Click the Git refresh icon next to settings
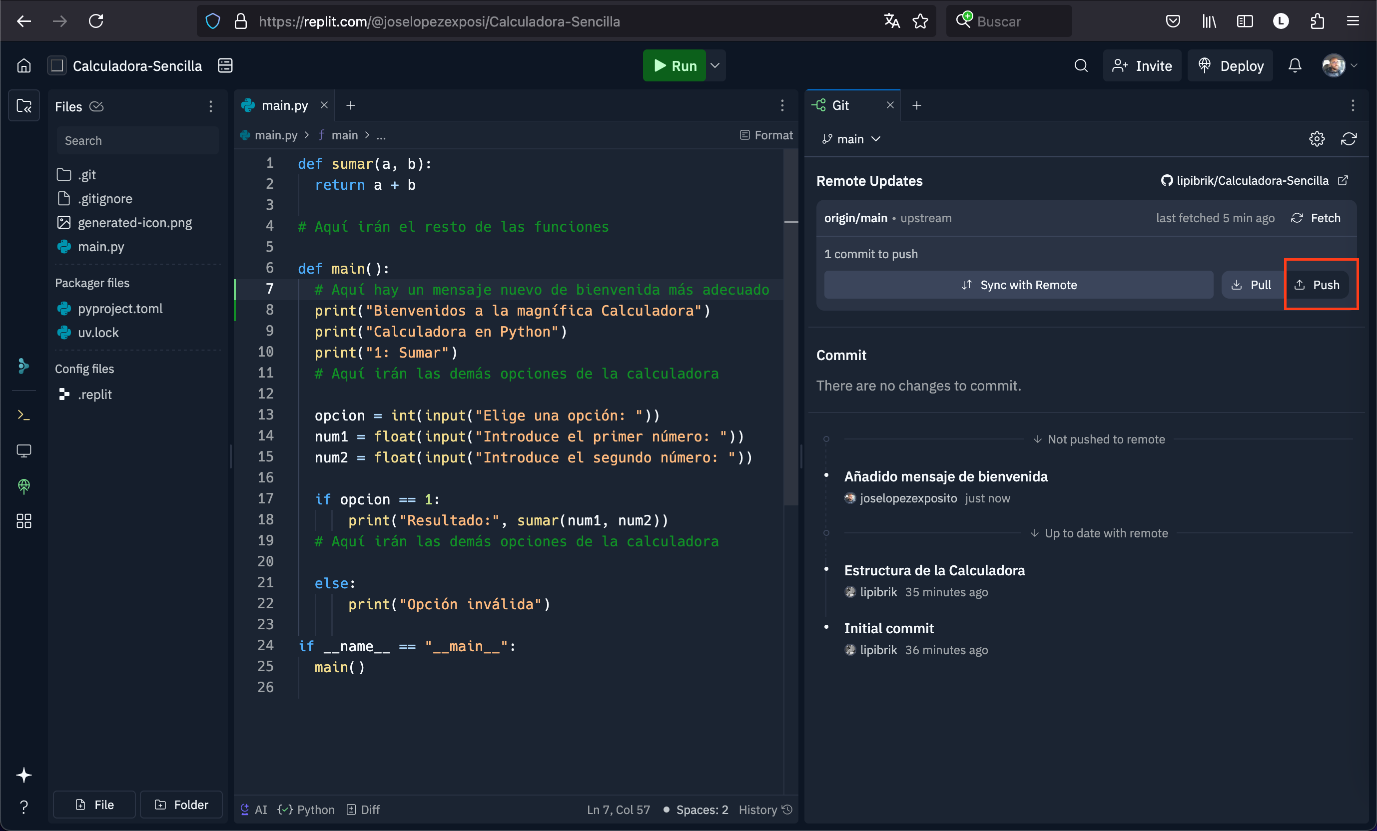 click(x=1349, y=139)
